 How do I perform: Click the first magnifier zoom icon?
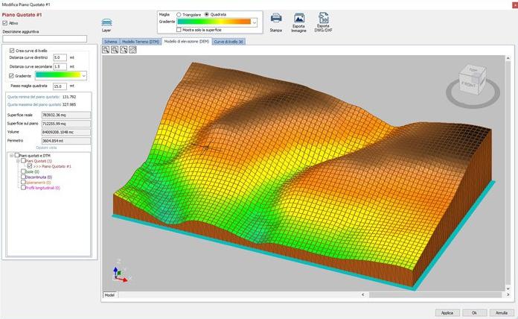pyautogui.click(x=106, y=50)
